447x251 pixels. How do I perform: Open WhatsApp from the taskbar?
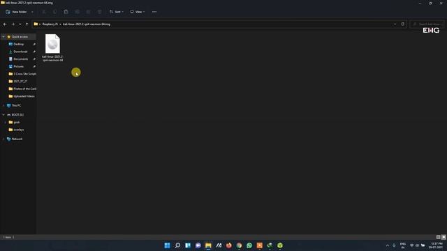(249, 245)
